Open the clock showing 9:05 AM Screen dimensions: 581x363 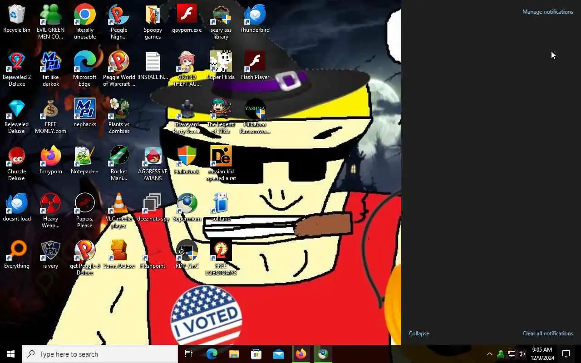542,354
